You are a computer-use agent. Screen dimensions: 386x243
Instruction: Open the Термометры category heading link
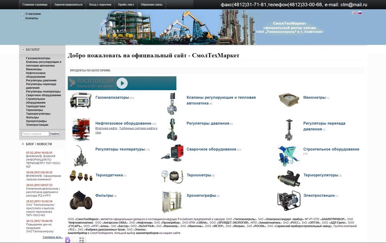[x=199, y=175]
